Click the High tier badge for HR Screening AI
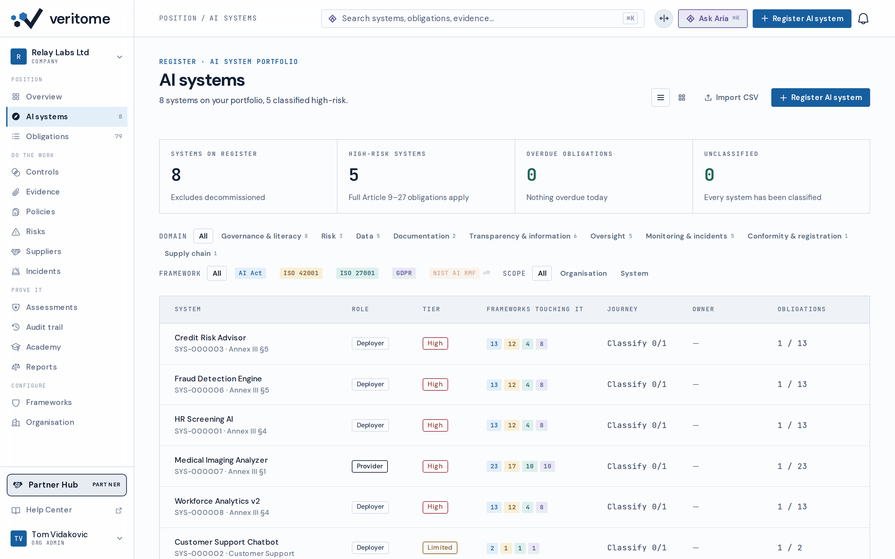The width and height of the screenshot is (895, 559). coord(435,425)
